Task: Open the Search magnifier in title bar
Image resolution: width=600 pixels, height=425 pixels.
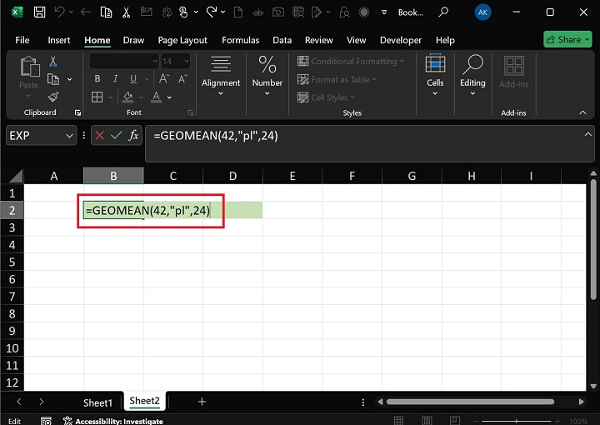Action: (443, 12)
